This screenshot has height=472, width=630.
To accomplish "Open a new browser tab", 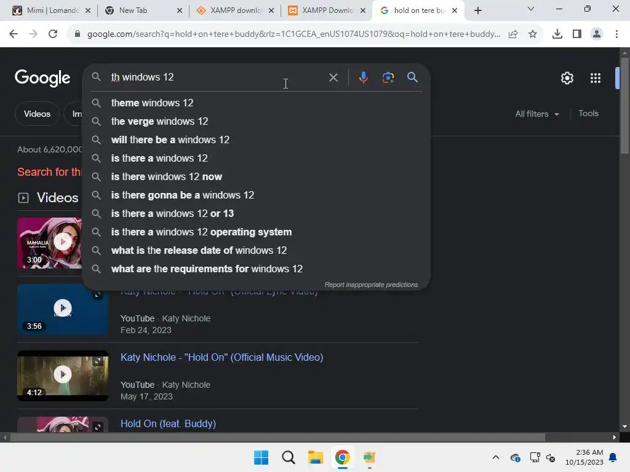I will coord(477,11).
